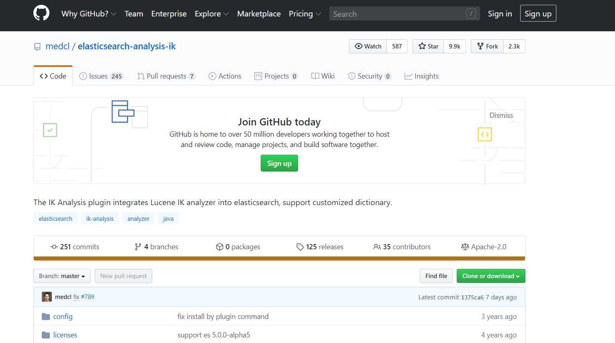Open the config folder link
This screenshot has width=615, height=343.
tap(63, 317)
